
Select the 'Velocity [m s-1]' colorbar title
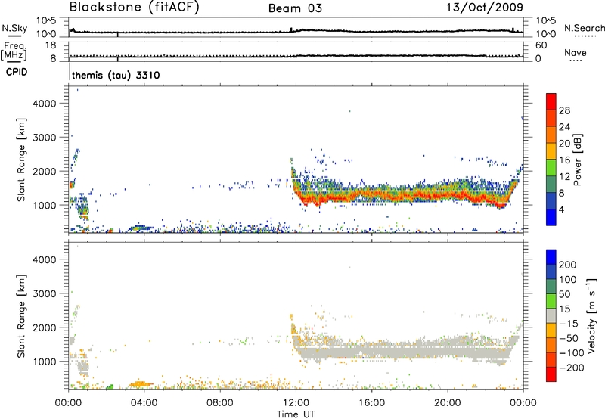point(591,315)
